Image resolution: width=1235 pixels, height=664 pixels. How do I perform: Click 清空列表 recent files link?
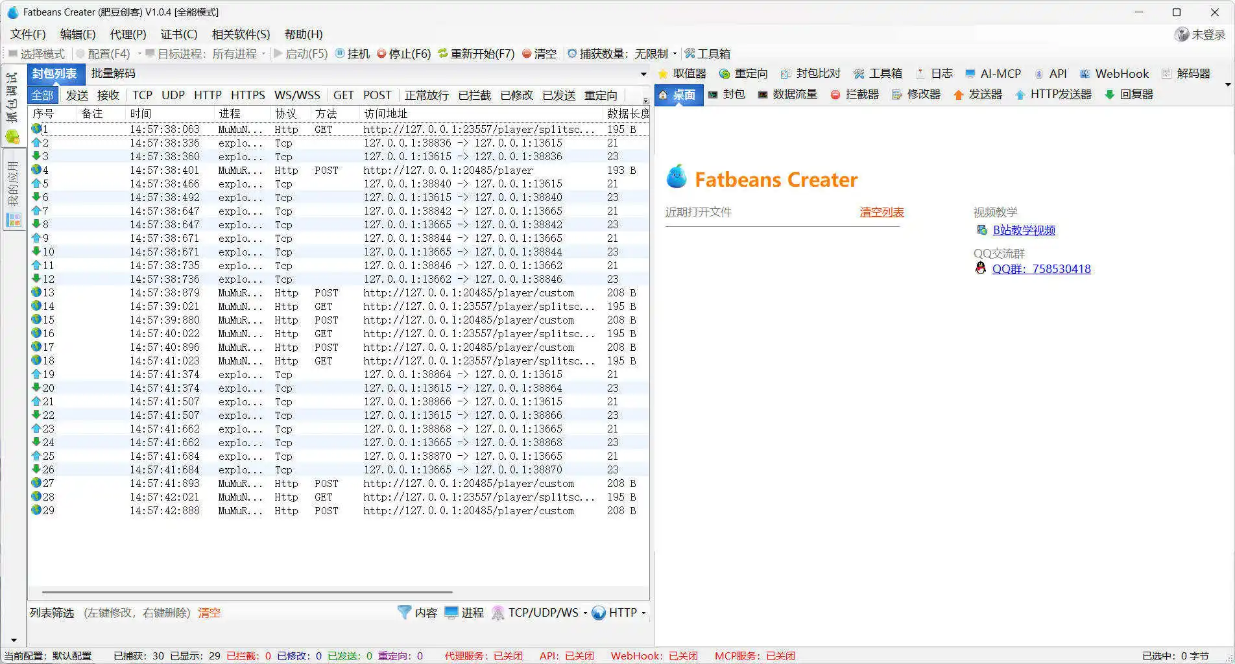(881, 212)
